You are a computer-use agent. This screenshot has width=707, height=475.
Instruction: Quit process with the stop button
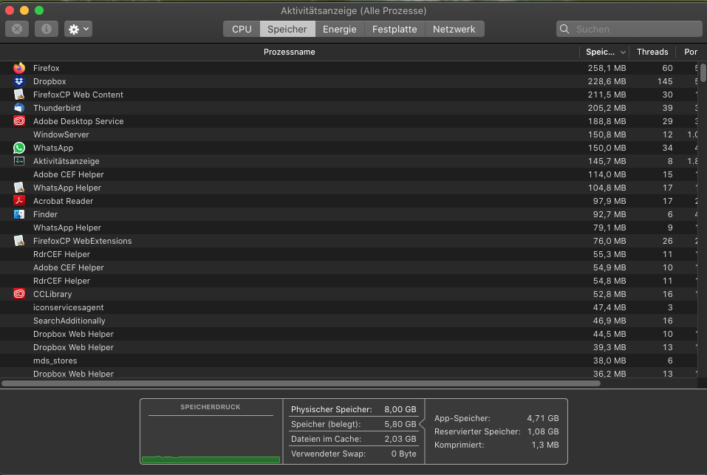pos(17,29)
